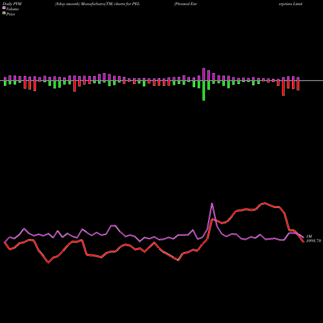
Task: Click the Price legend color swatch
Action: 4,14
